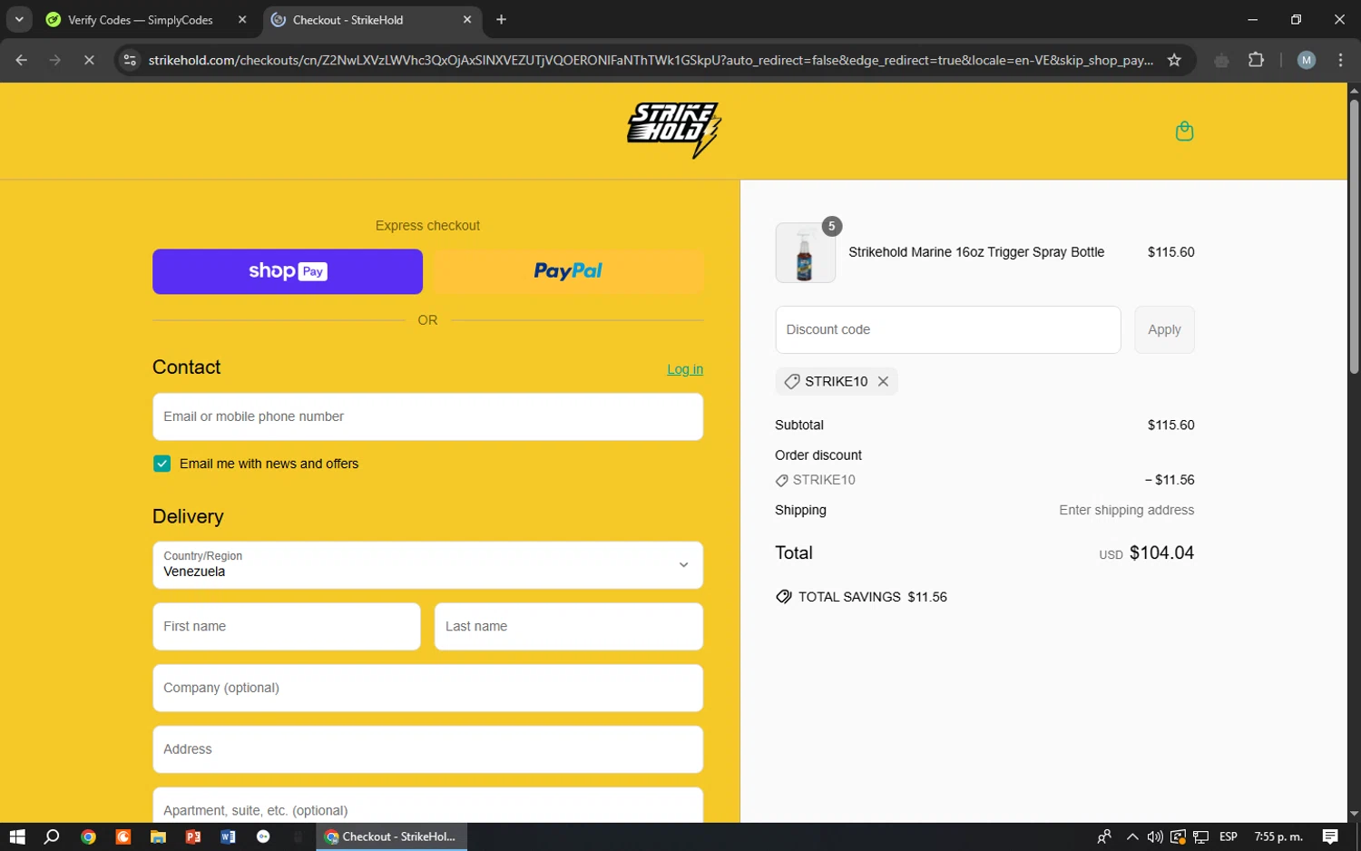Open Chrome from the taskbar
The image size is (1361, 851).
[88, 836]
